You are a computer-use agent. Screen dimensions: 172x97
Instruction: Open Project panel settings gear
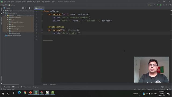coord(30,8)
